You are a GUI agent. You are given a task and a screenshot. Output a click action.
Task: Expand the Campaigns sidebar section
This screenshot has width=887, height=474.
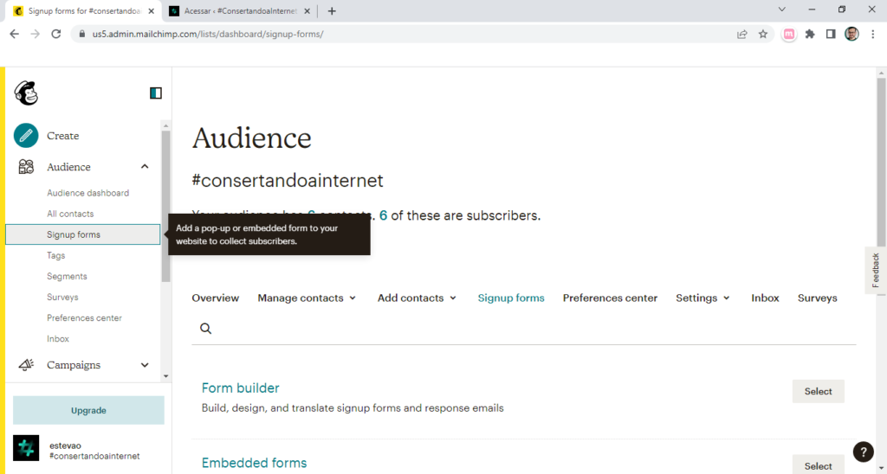[145, 365]
